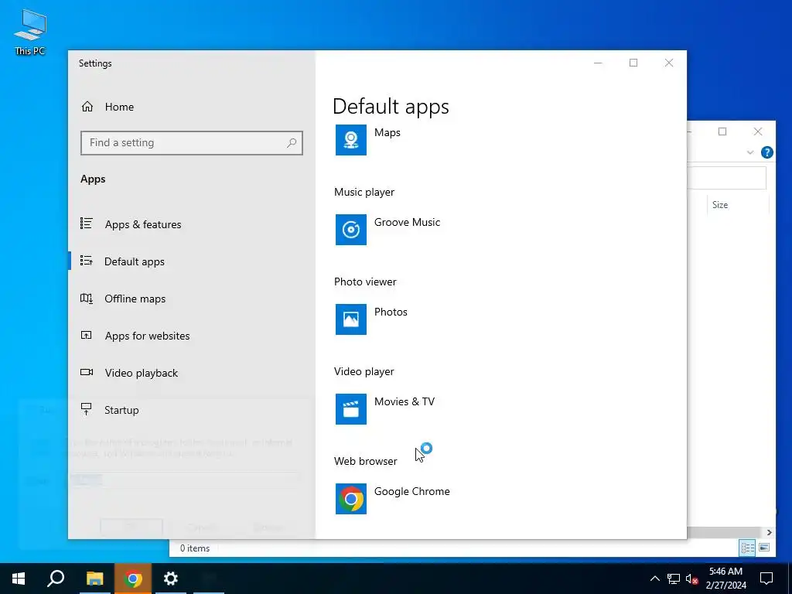Open File Explorer from the taskbar
This screenshot has height=594, width=792.
[x=94, y=579]
